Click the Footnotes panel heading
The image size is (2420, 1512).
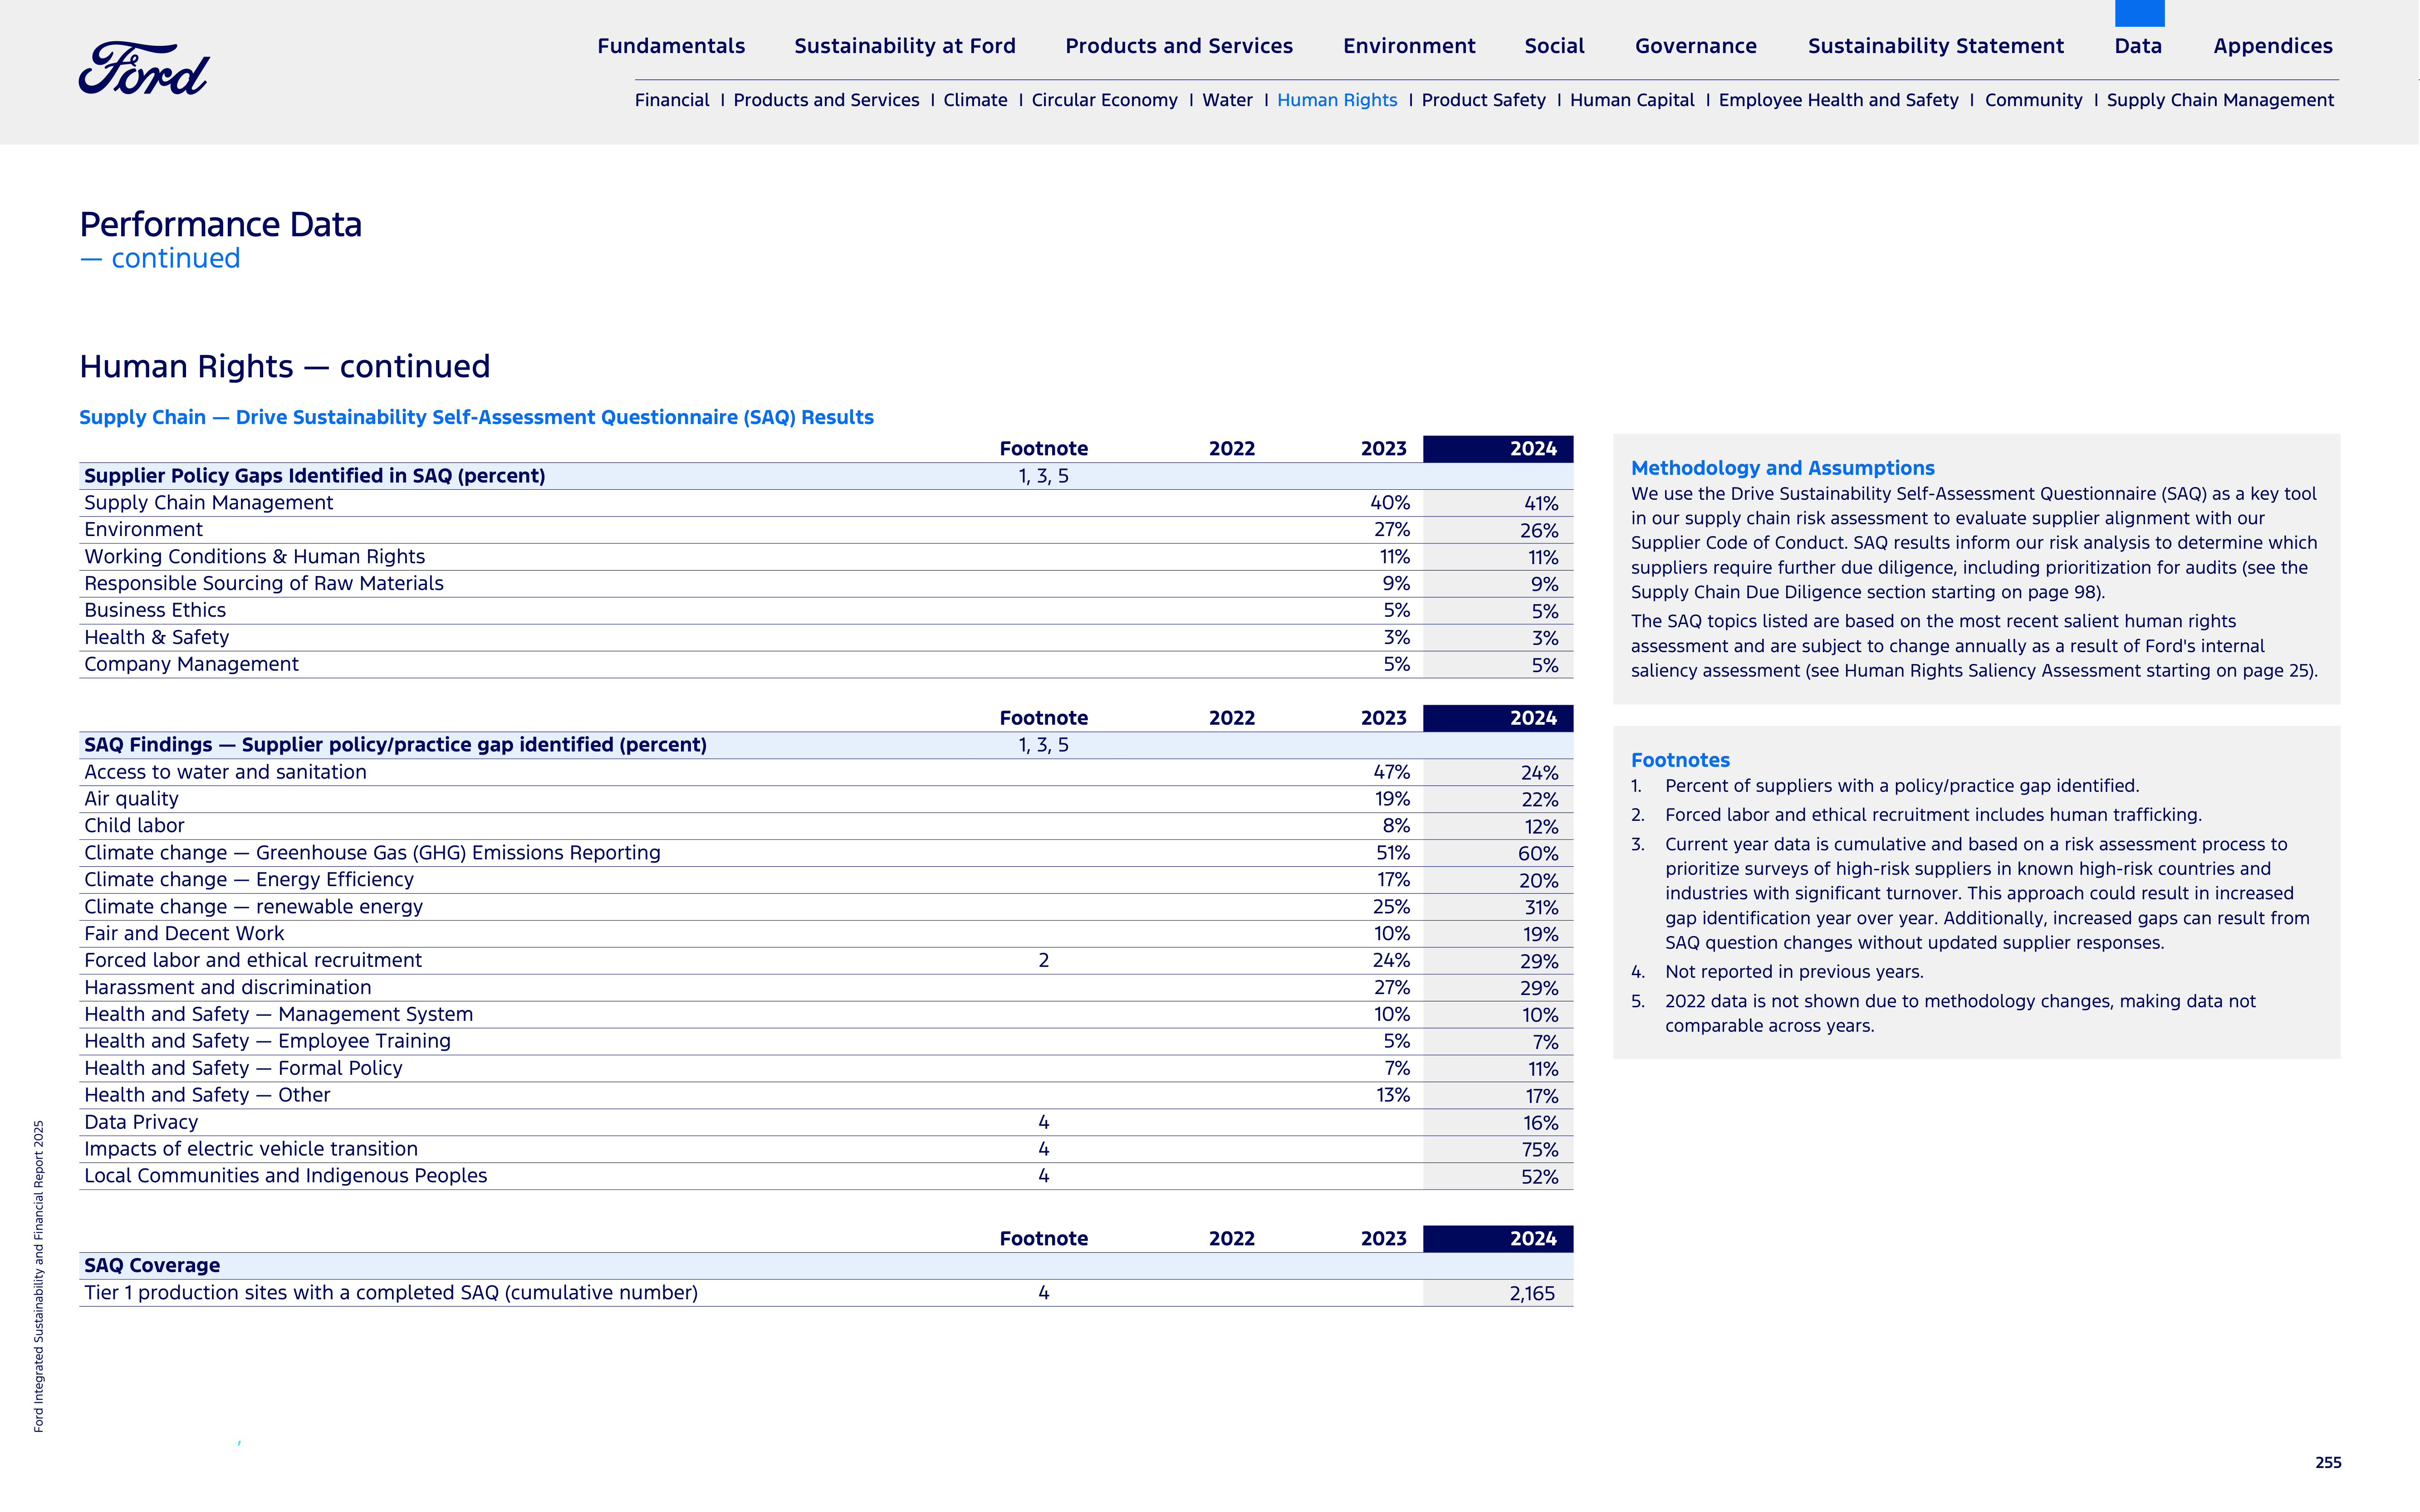click(1680, 760)
